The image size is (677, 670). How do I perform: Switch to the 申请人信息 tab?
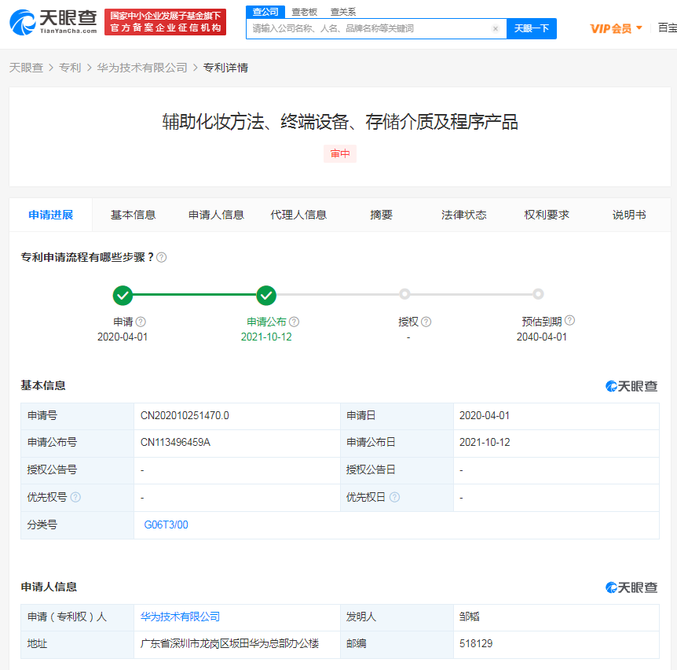[x=216, y=215]
